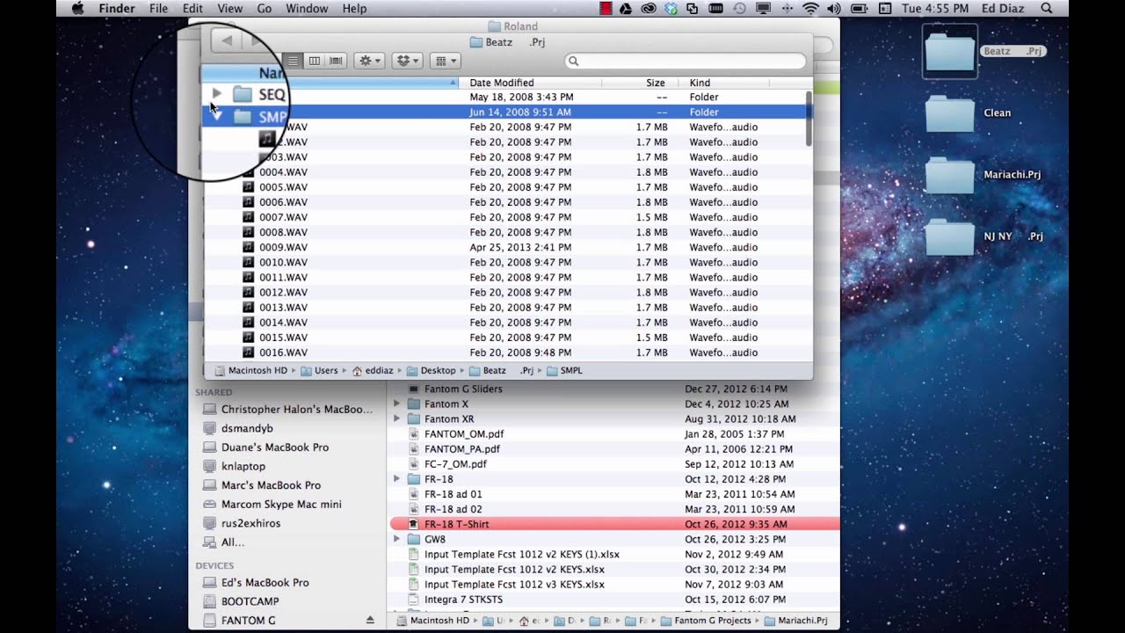Open Spotlight search magnifier
This screenshot has height=633, width=1125.
point(1046,9)
